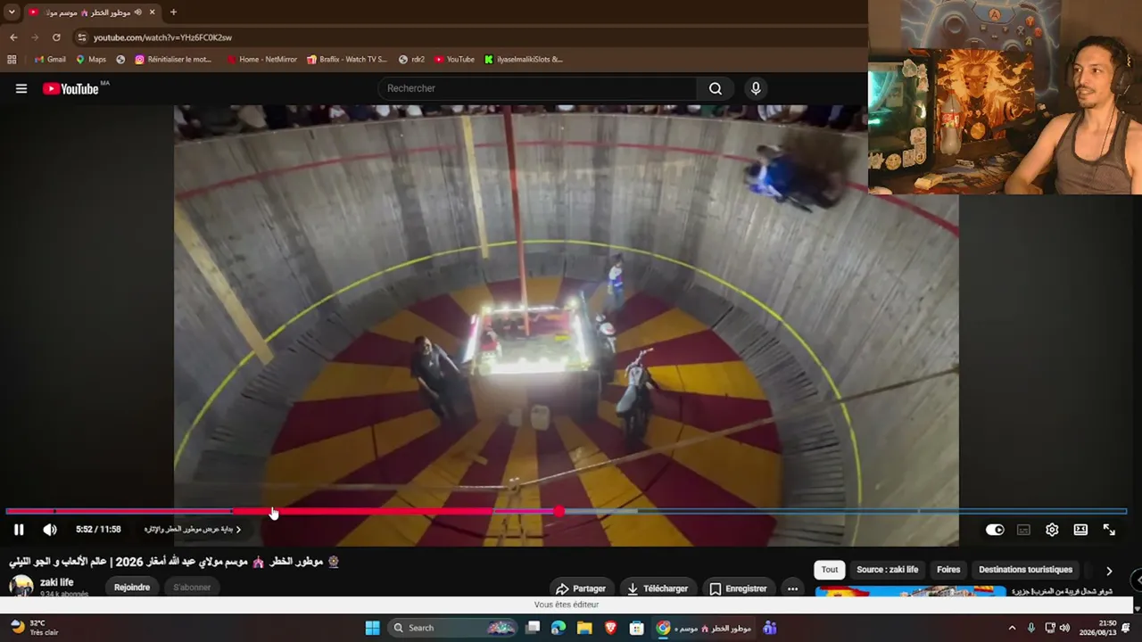Open the YouTube bookmark
This screenshot has height=642, width=1142.
click(455, 60)
